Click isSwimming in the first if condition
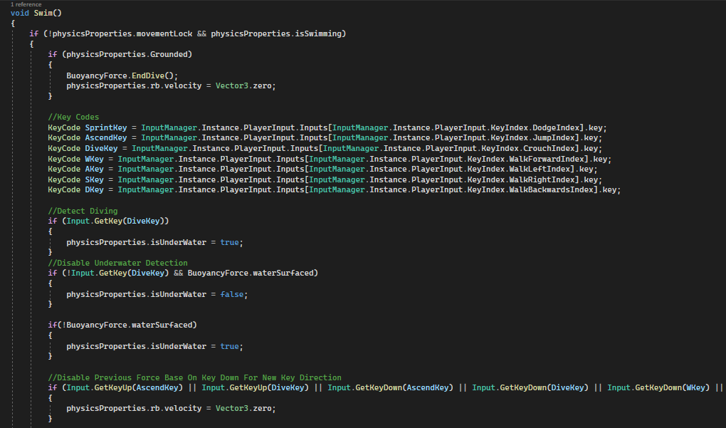 click(x=318, y=33)
